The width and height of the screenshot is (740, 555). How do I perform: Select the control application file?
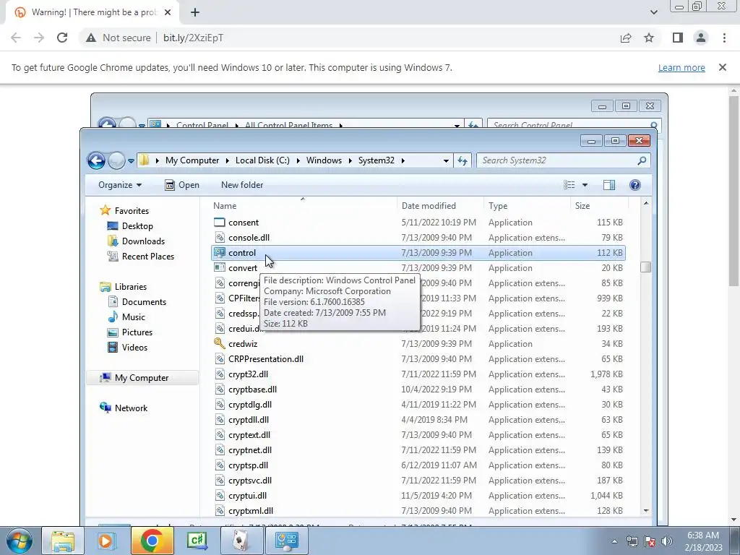point(418,253)
